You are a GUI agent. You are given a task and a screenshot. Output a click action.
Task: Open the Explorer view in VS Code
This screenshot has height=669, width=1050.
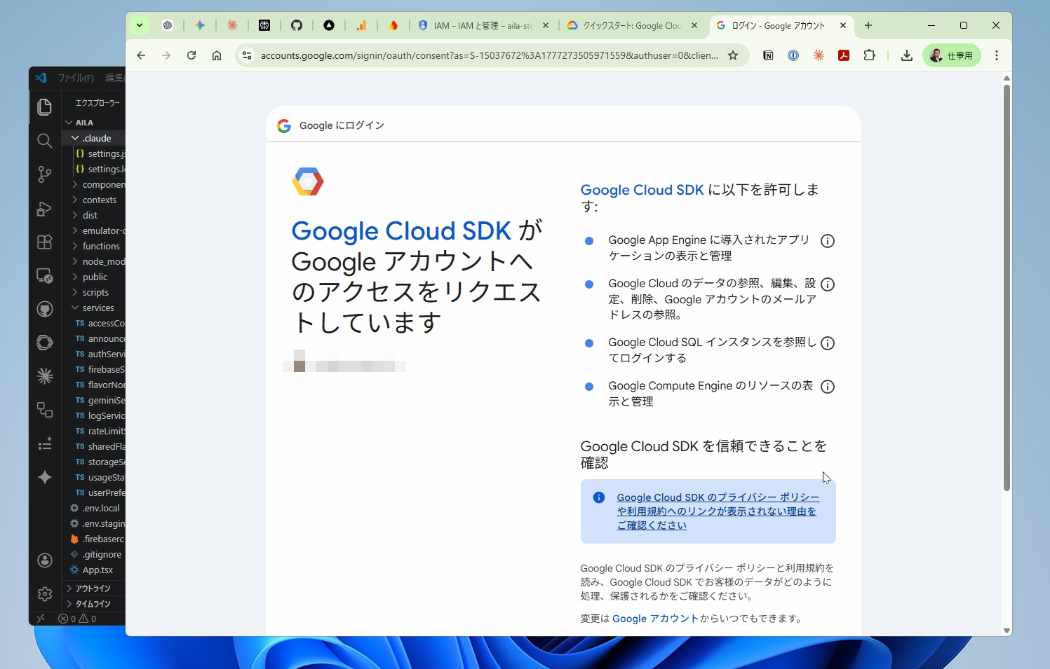tap(44, 106)
